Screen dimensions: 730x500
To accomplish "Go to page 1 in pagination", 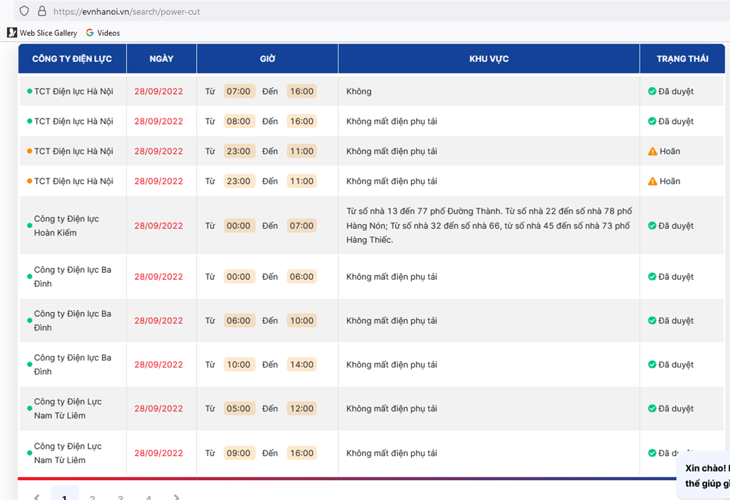I will (x=65, y=494).
